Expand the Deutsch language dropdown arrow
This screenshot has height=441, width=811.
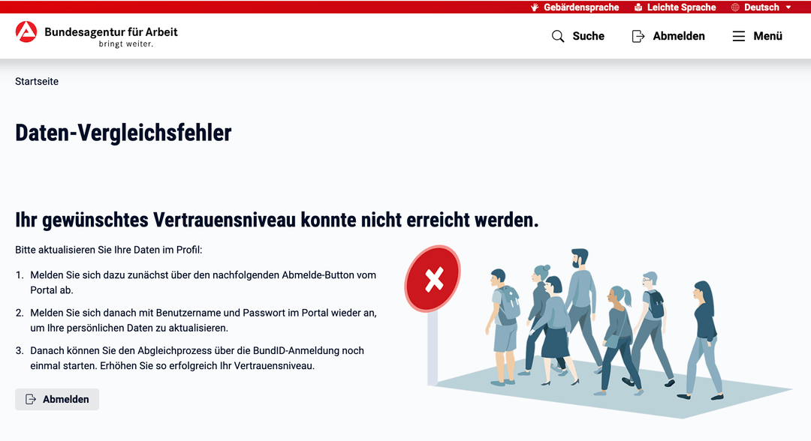coord(788,7)
